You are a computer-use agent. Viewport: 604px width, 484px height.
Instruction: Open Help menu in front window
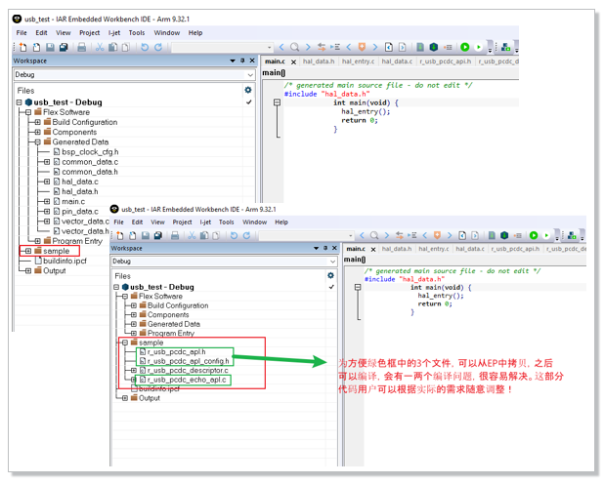click(x=281, y=222)
